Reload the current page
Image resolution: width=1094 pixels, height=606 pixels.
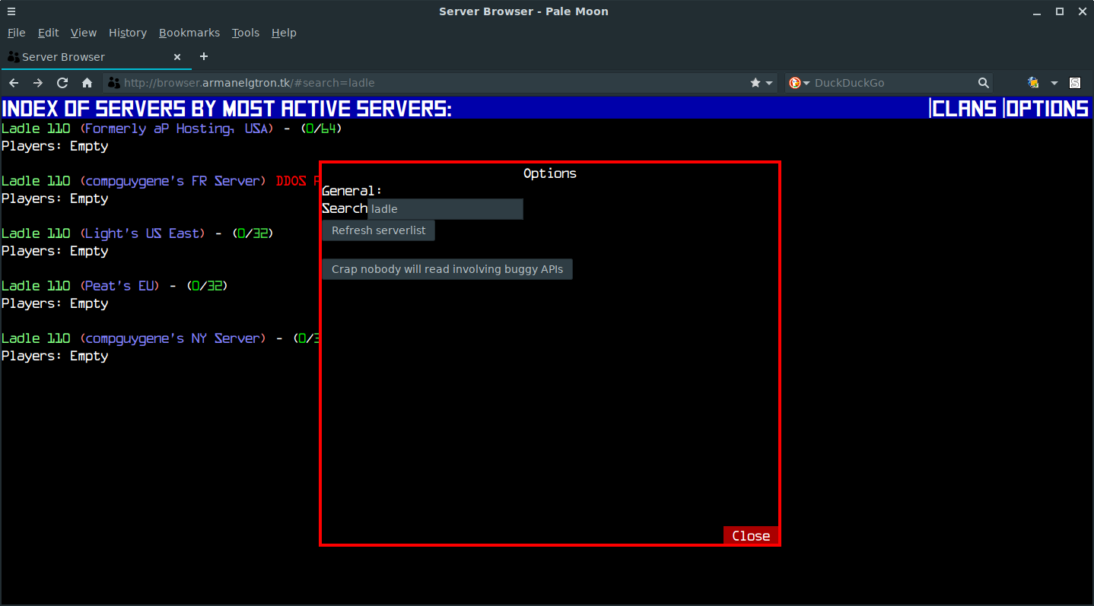click(62, 83)
